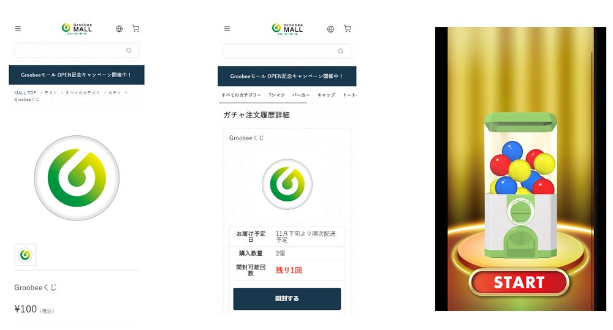Click MALL TOP breadcrumb link
This screenshot has width=613, height=330.
tap(25, 93)
